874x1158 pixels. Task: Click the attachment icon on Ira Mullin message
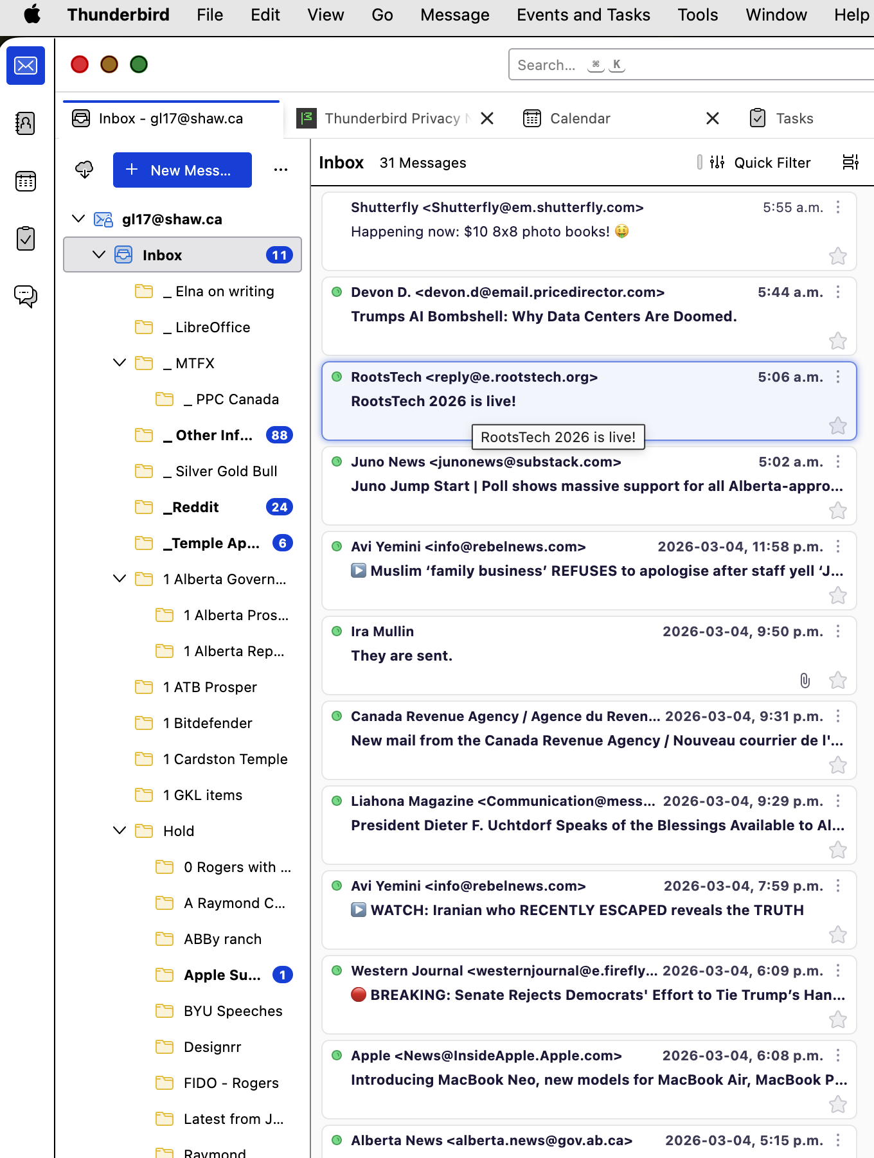pyautogui.click(x=805, y=680)
